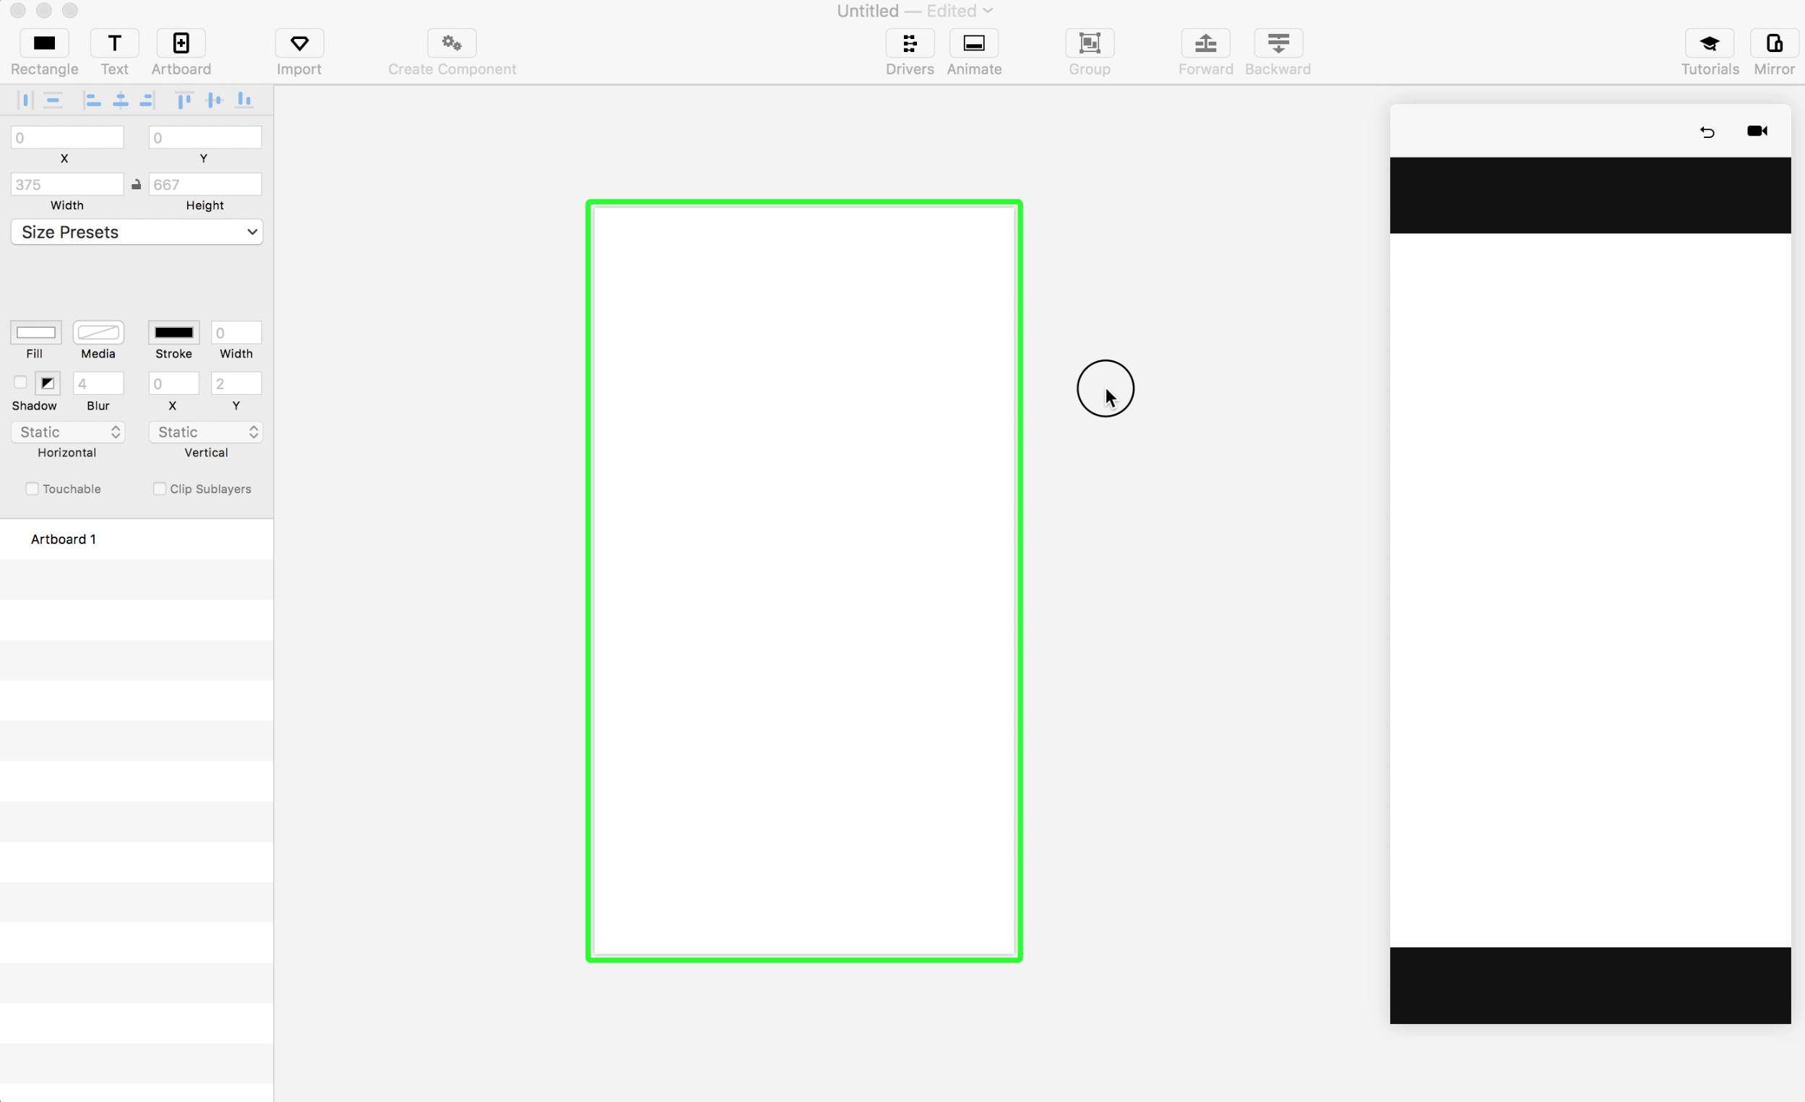
Task: Click the record video camera icon
Action: click(1757, 131)
